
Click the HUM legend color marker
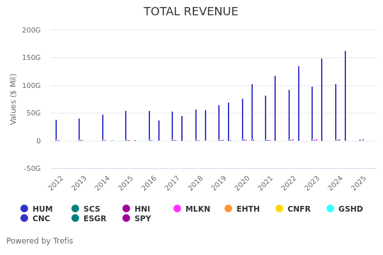(x=24, y=208)
